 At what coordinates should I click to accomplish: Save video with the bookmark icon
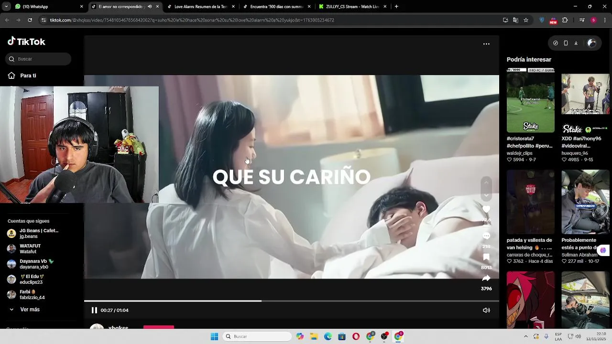(x=486, y=257)
